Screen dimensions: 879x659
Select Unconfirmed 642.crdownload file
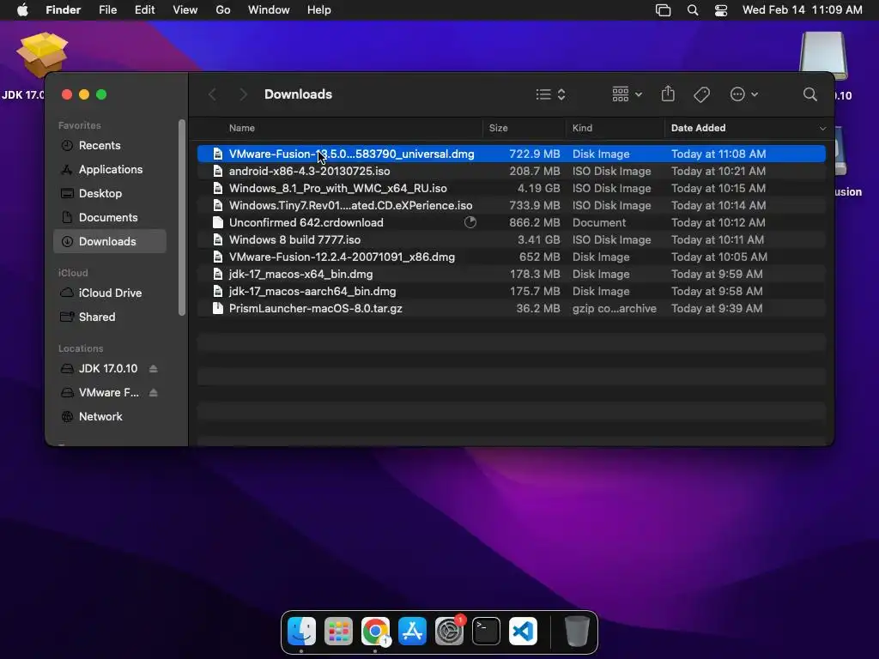point(512,222)
